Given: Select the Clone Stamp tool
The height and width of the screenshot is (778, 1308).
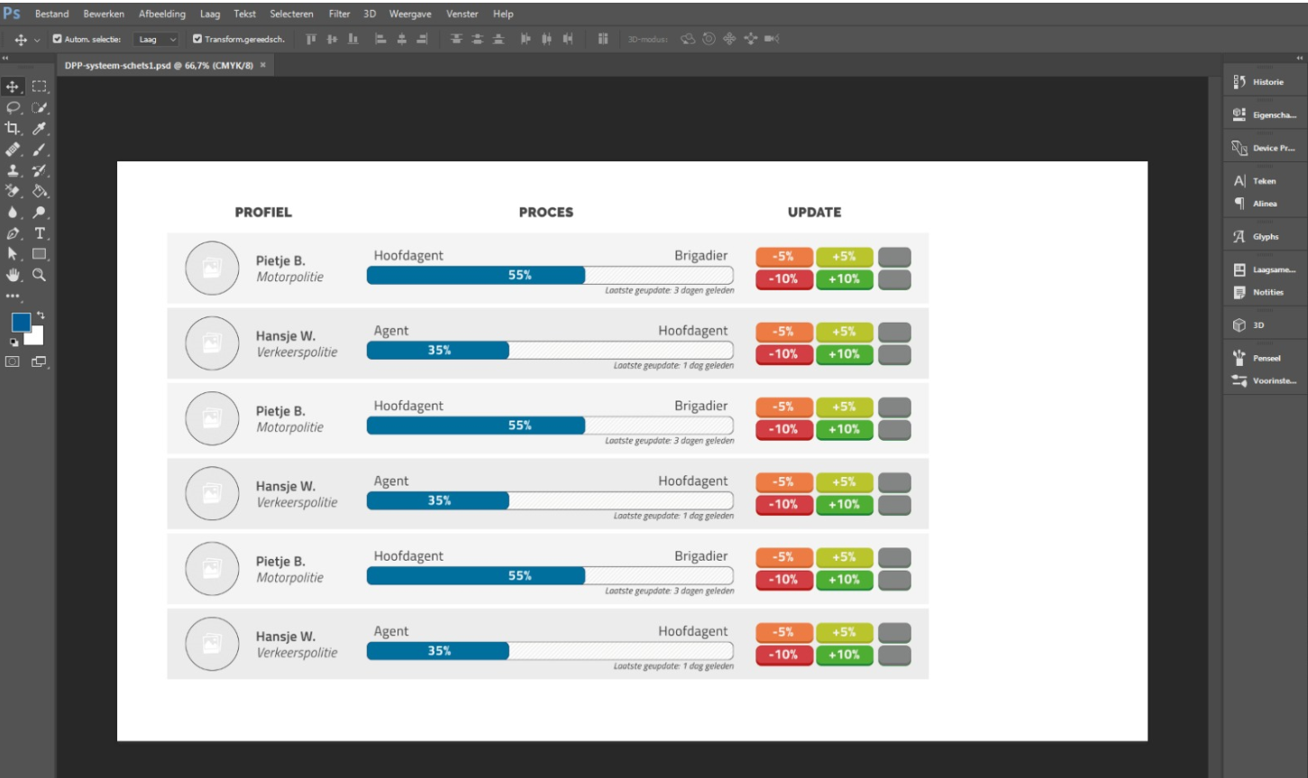Looking at the screenshot, I should click(x=13, y=170).
